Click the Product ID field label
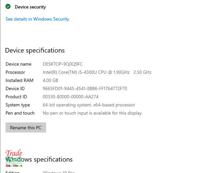The height and width of the screenshot is (173, 206). pos(16,97)
